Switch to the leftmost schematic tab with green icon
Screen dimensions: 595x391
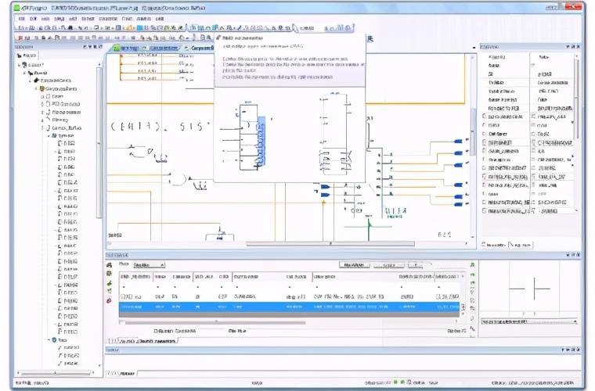click(127, 48)
